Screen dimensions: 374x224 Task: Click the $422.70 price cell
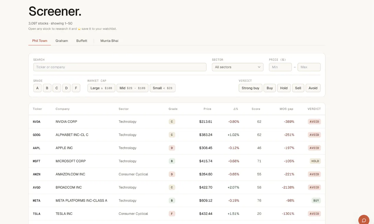pyautogui.click(x=206, y=187)
